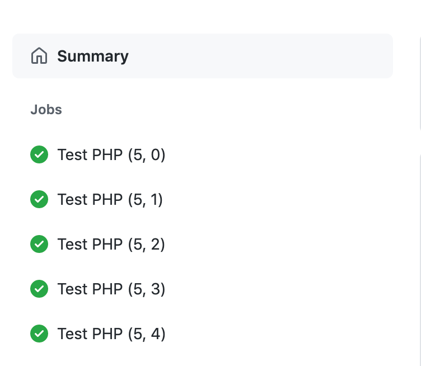Open the Summary page

203,56
